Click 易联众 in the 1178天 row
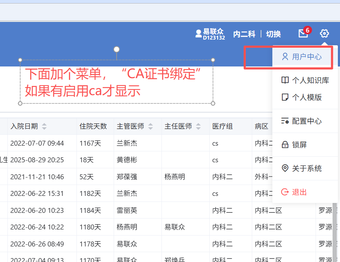This screenshot has height=262, width=340. pos(127,244)
